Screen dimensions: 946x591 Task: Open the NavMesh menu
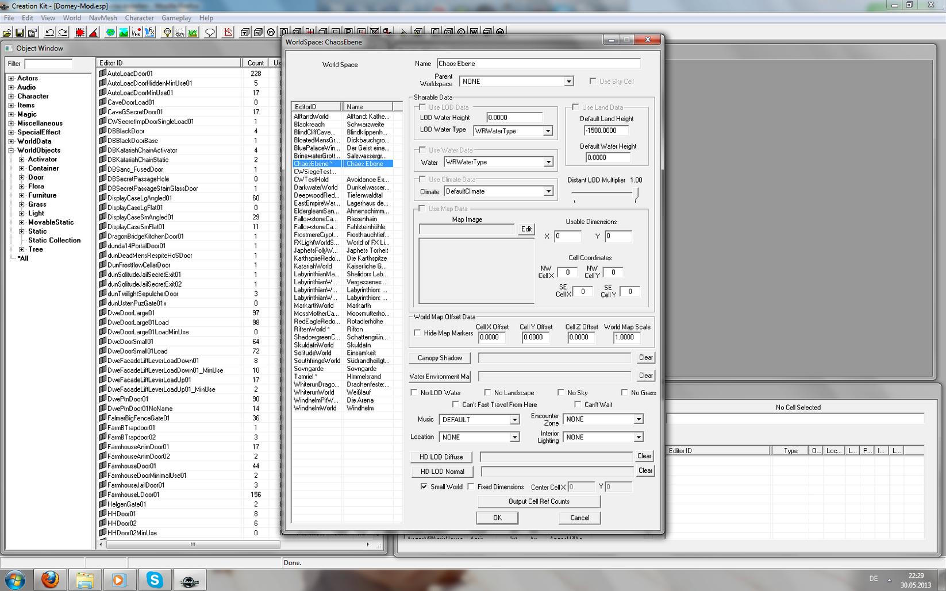coord(102,18)
